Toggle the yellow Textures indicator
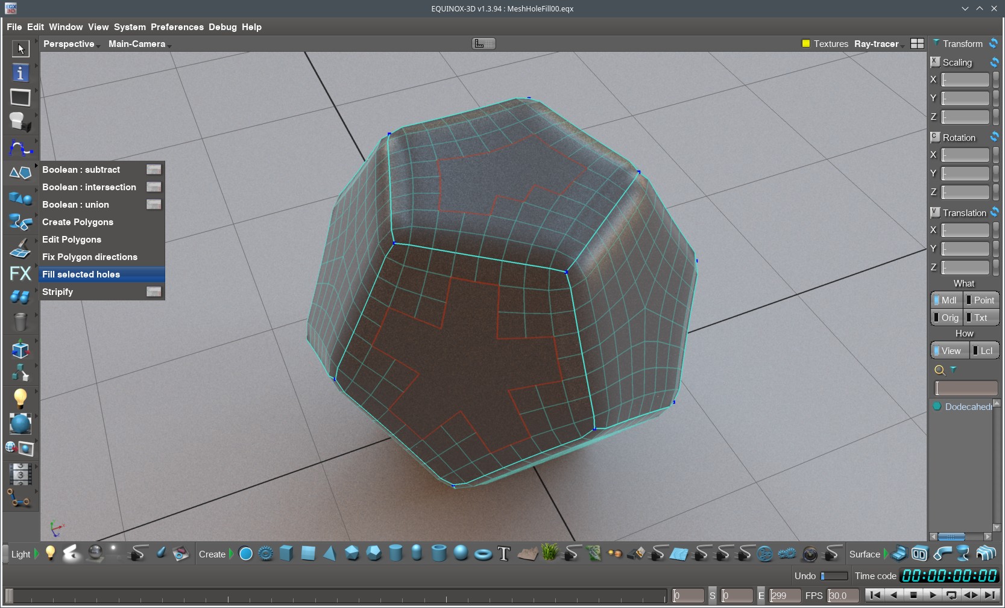The image size is (1005, 608). tap(805, 44)
